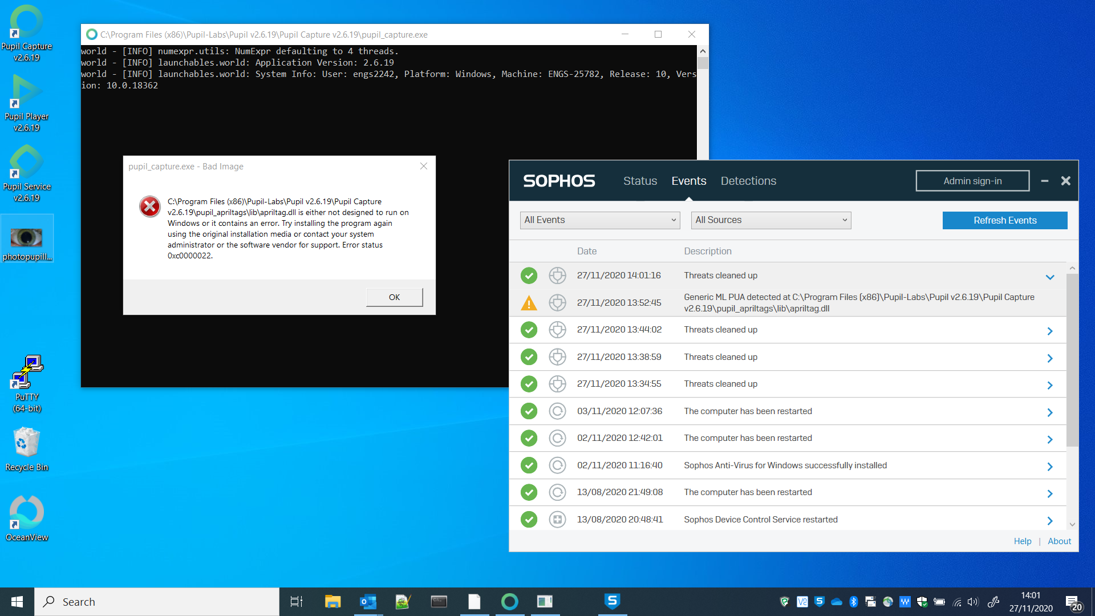Image resolution: width=1095 pixels, height=616 pixels.
Task: Click the pupil_capture console scrollbar up arrow
Action: click(703, 51)
